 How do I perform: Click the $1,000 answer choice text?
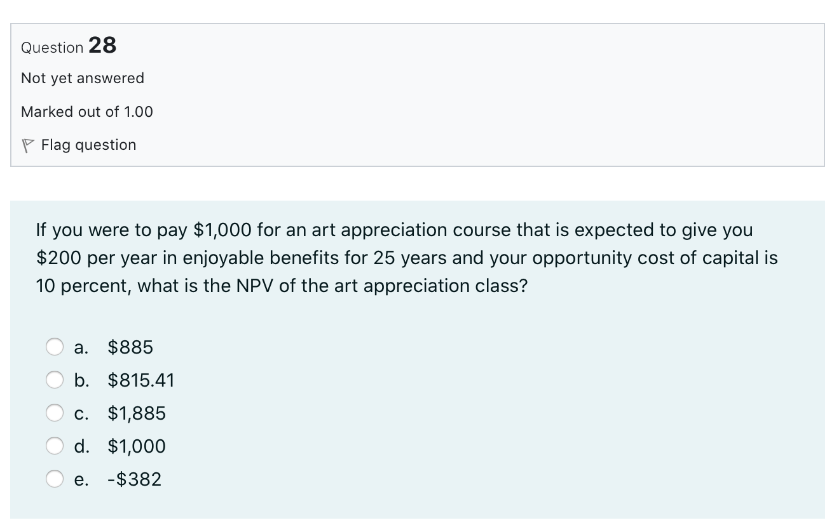[x=137, y=446]
